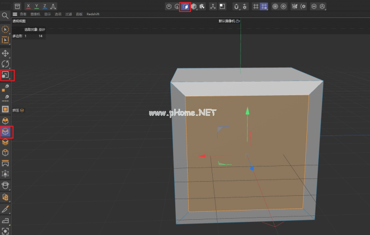
Task: Open the viewport hamburger menu
Action: (x=15, y=14)
